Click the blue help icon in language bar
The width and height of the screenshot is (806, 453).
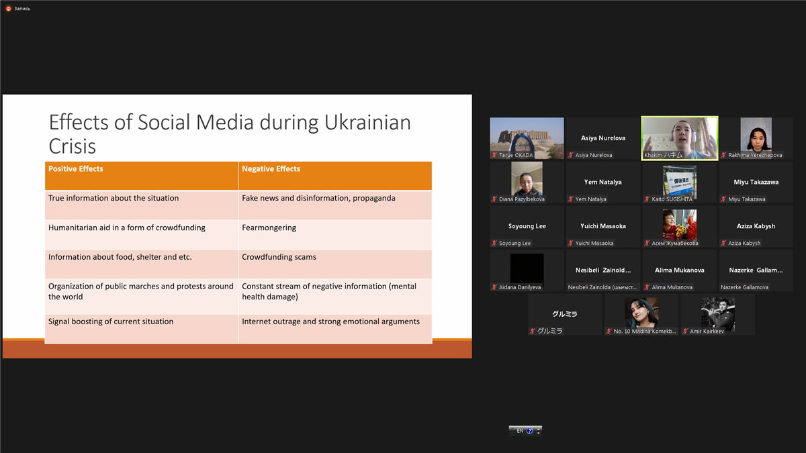529,431
